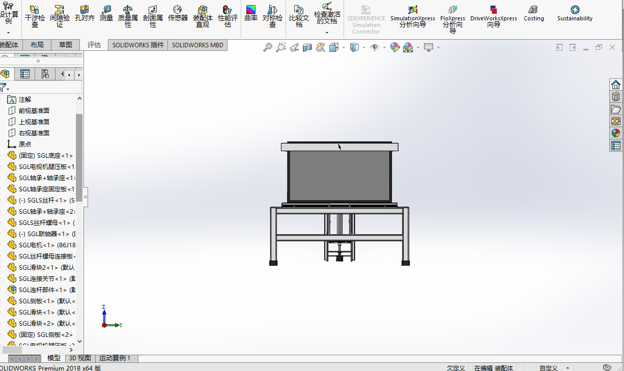Switch to SOLIDWORKS MBD tab
The height and width of the screenshot is (371, 624).
click(x=197, y=45)
